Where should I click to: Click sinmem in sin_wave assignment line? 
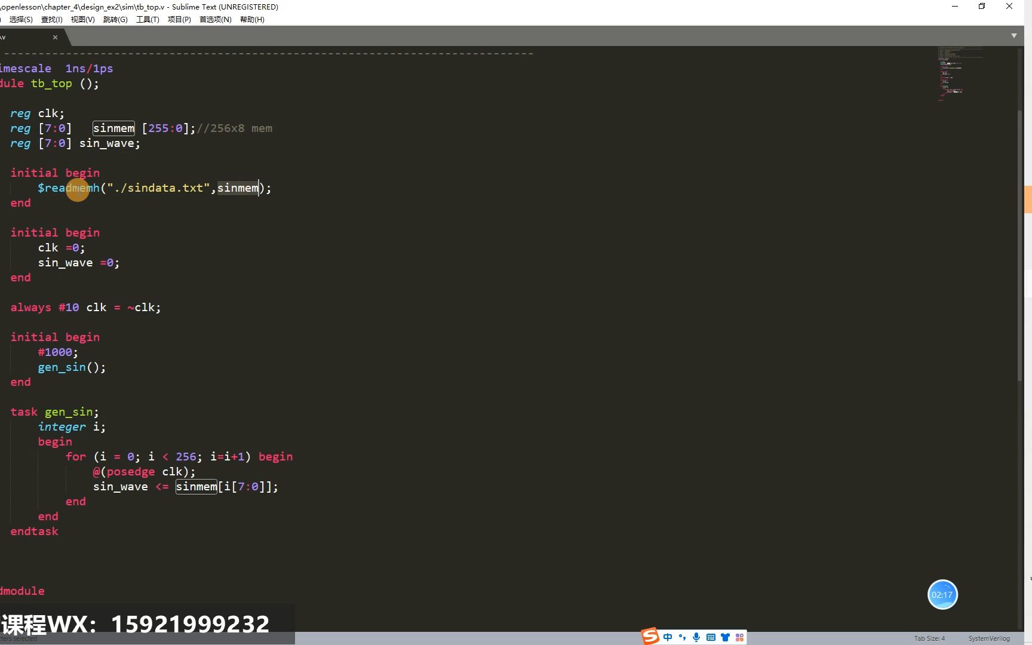click(196, 487)
